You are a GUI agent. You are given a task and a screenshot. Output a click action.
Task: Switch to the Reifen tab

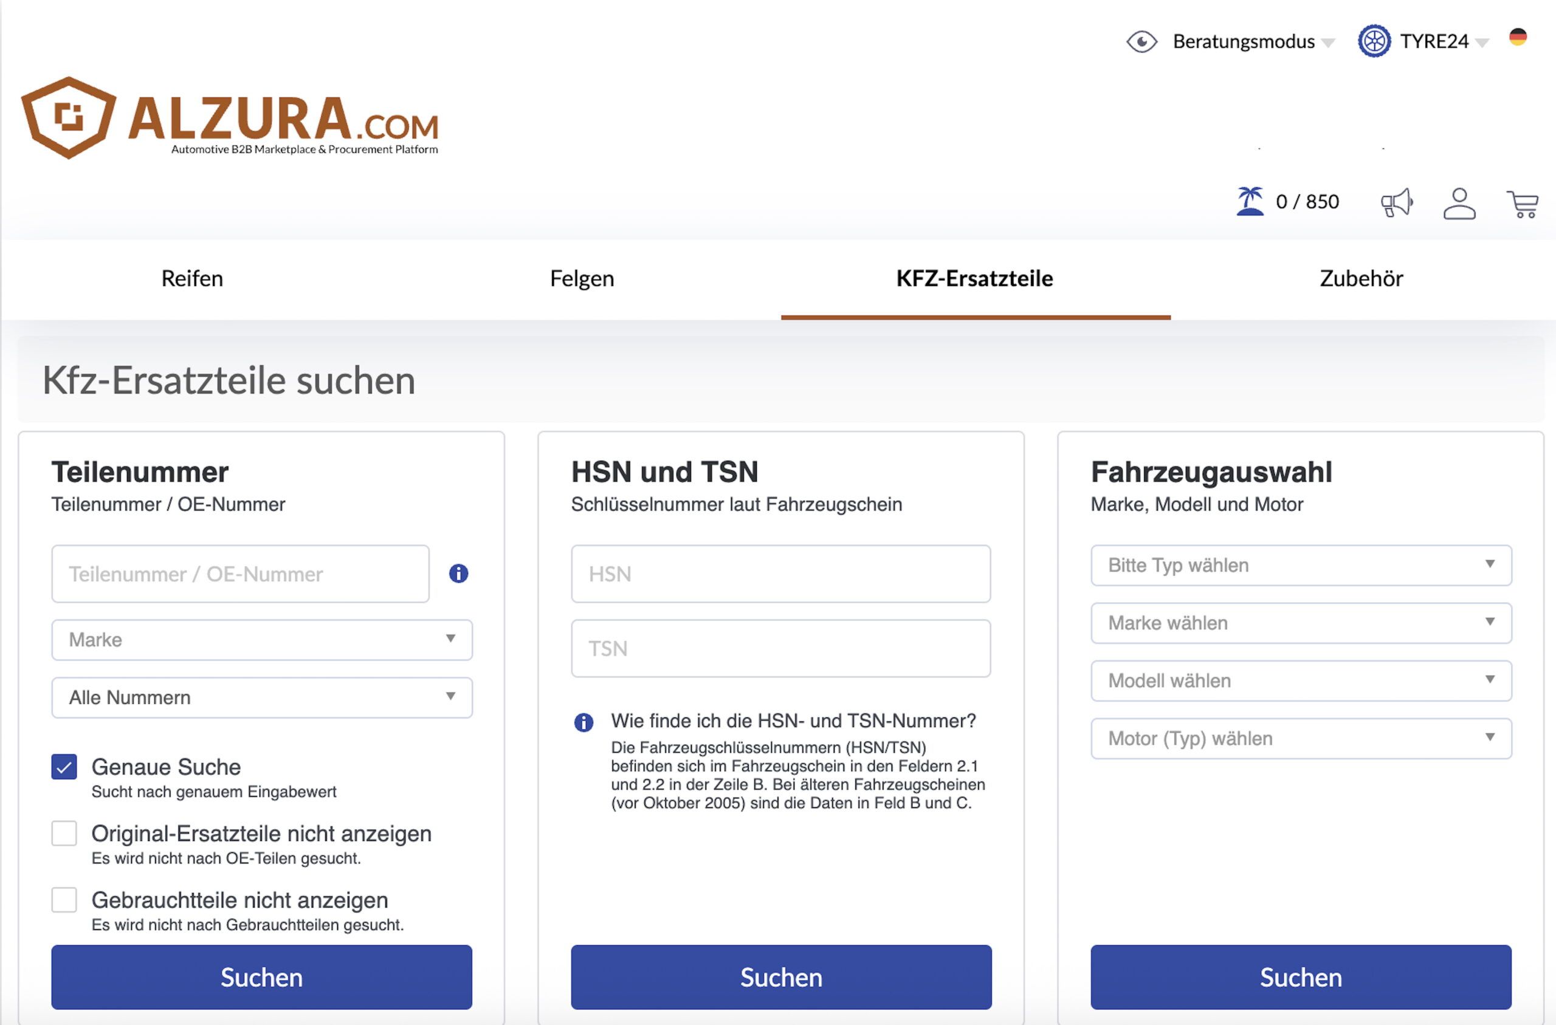[192, 278]
